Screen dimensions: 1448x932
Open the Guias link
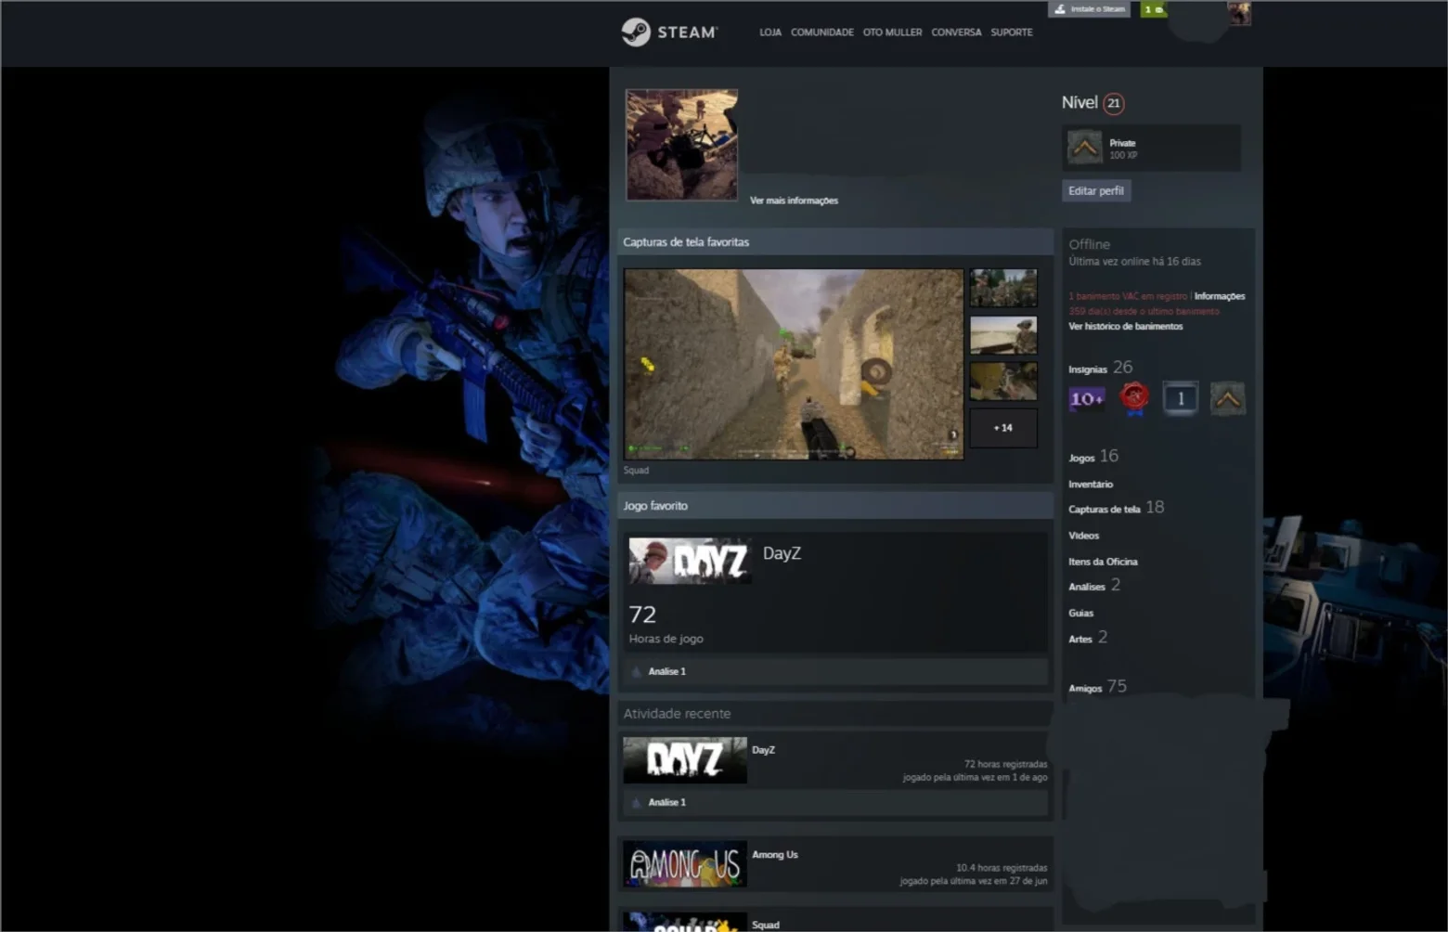1080,614
